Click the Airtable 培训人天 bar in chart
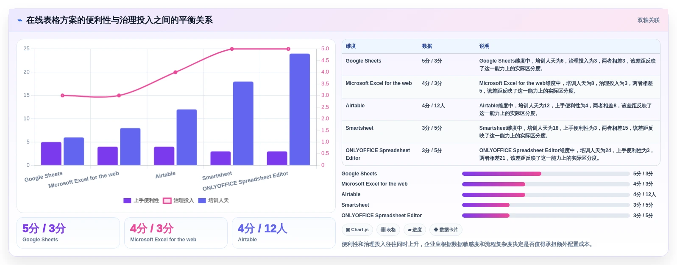Viewport: 677px width, 265px height. point(187,137)
